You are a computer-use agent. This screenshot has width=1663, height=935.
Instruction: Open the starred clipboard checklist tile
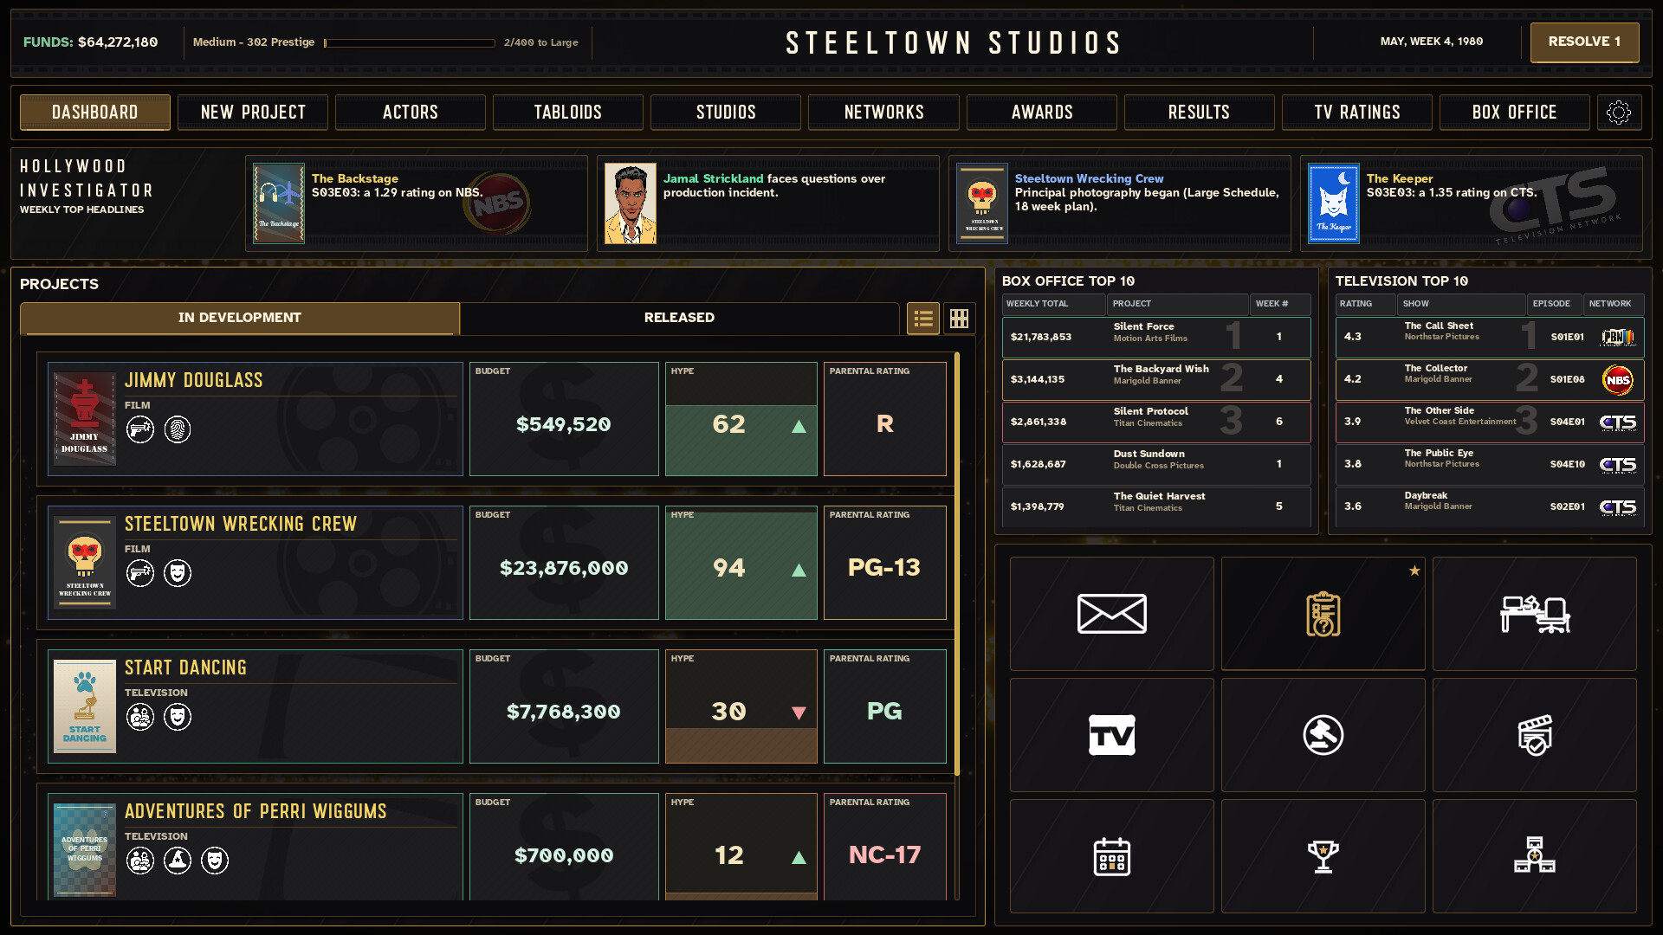1323,614
